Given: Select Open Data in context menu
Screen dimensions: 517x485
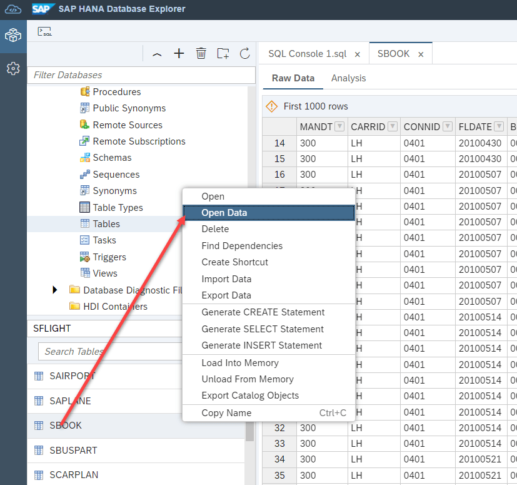Looking at the screenshot, I should tap(224, 213).
